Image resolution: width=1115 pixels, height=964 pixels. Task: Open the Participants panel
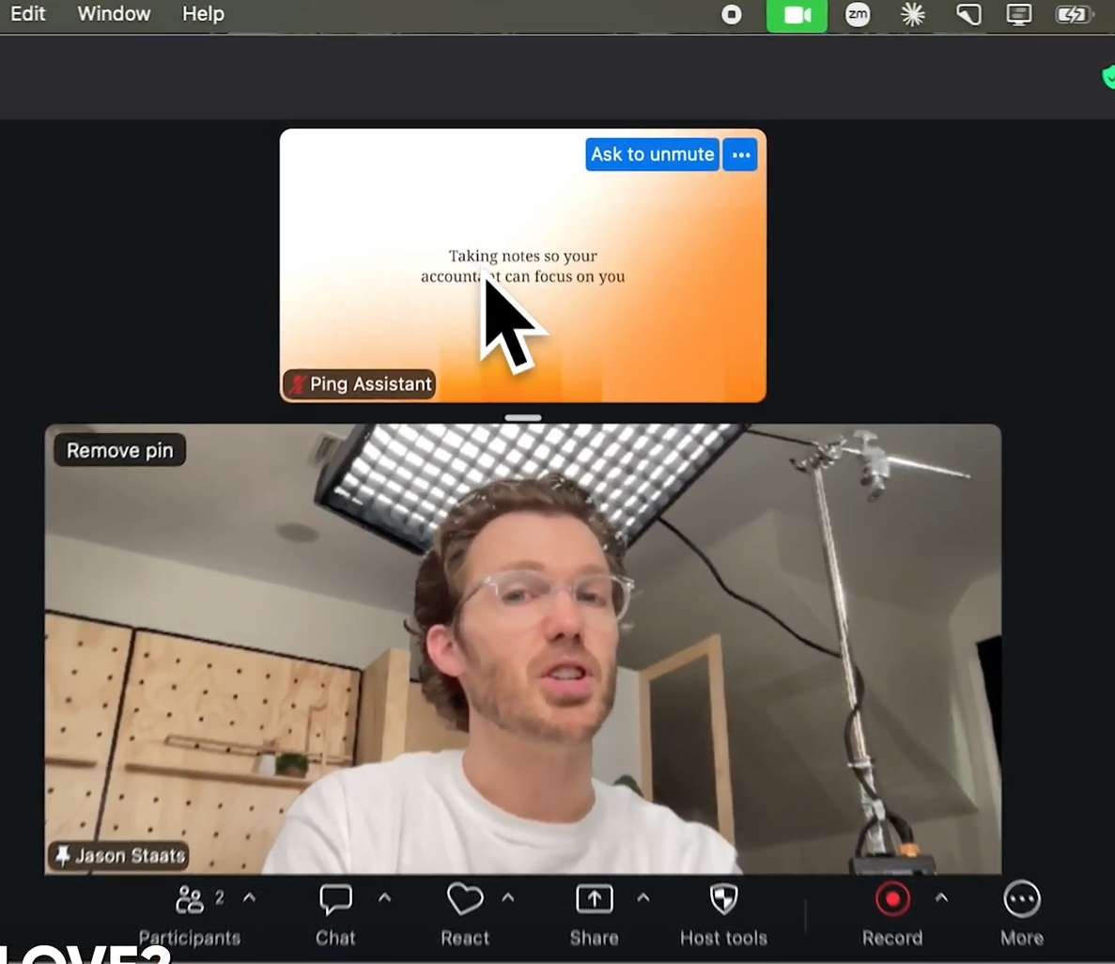pyautogui.click(x=189, y=915)
